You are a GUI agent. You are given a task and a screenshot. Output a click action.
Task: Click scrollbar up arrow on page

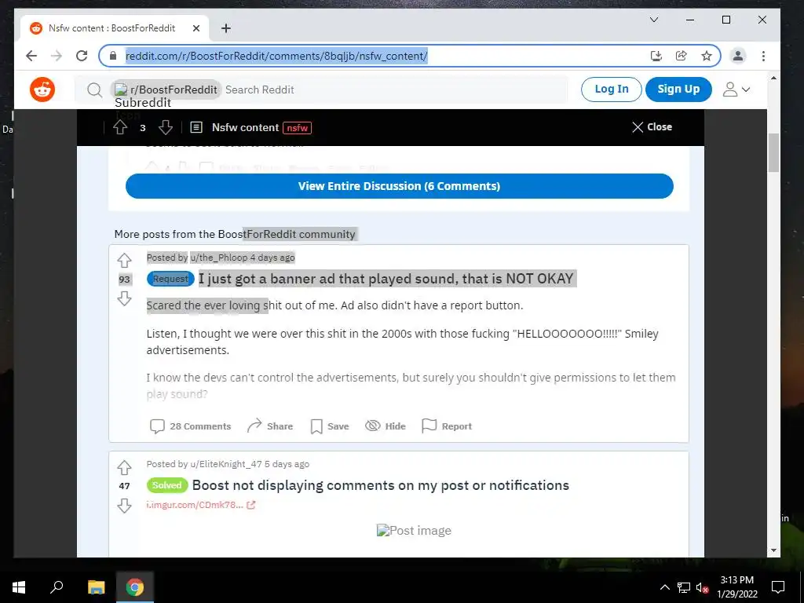(x=773, y=79)
